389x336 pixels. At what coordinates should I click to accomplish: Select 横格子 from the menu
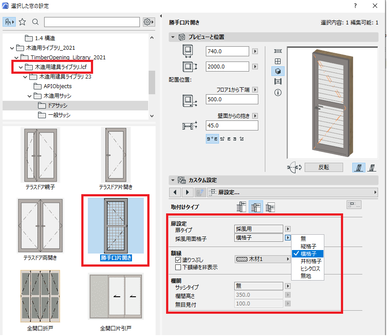coord(308,254)
